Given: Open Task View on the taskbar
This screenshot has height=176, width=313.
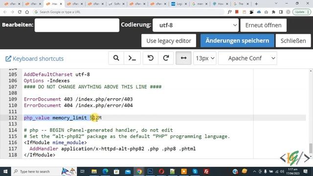Looking at the screenshot, I should [x=82, y=172].
